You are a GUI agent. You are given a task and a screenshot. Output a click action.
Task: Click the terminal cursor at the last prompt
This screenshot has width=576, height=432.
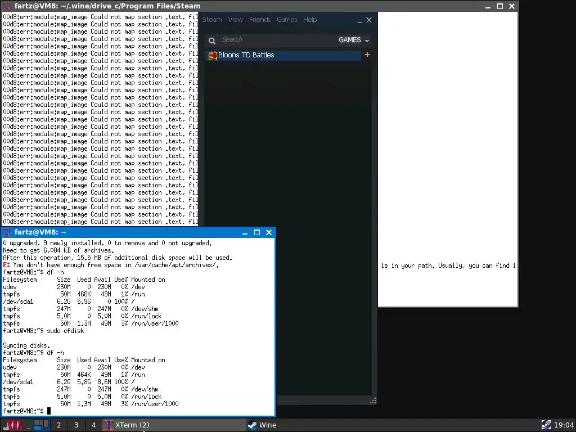49,411
